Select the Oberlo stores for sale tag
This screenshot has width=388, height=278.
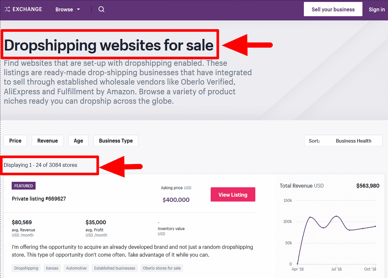[x=162, y=268]
